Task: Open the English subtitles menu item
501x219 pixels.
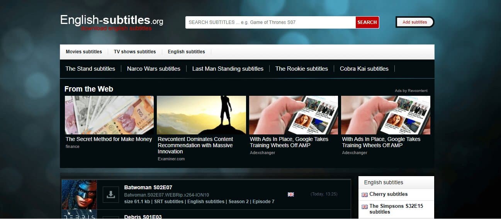Action: (x=187, y=52)
